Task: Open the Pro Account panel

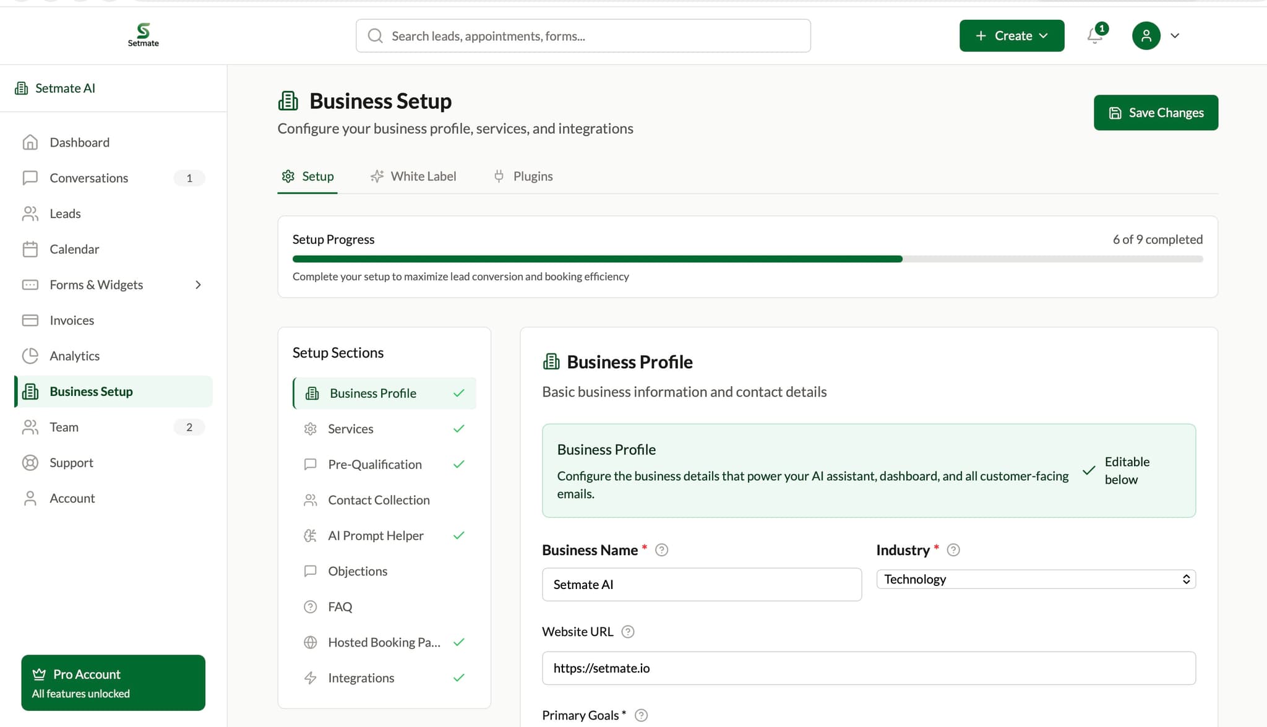Action: coord(113,682)
